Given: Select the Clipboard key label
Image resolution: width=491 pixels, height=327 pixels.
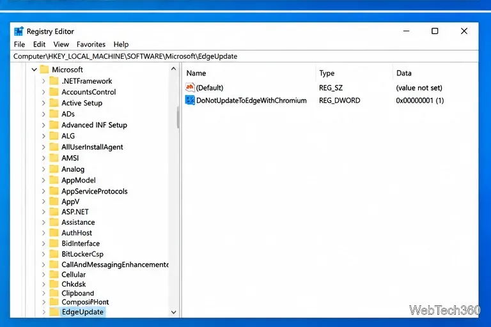Looking at the screenshot, I should [77, 293].
